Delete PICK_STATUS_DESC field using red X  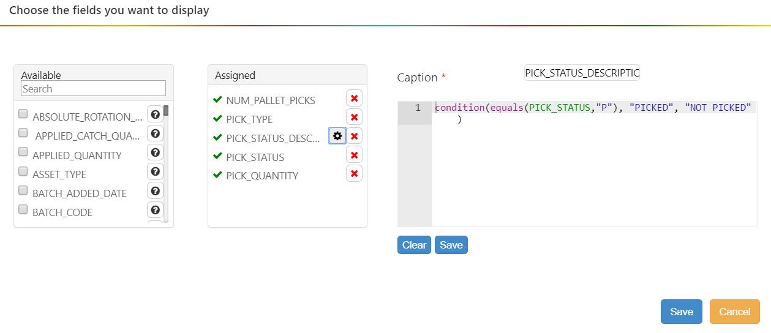tap(354, 136)
